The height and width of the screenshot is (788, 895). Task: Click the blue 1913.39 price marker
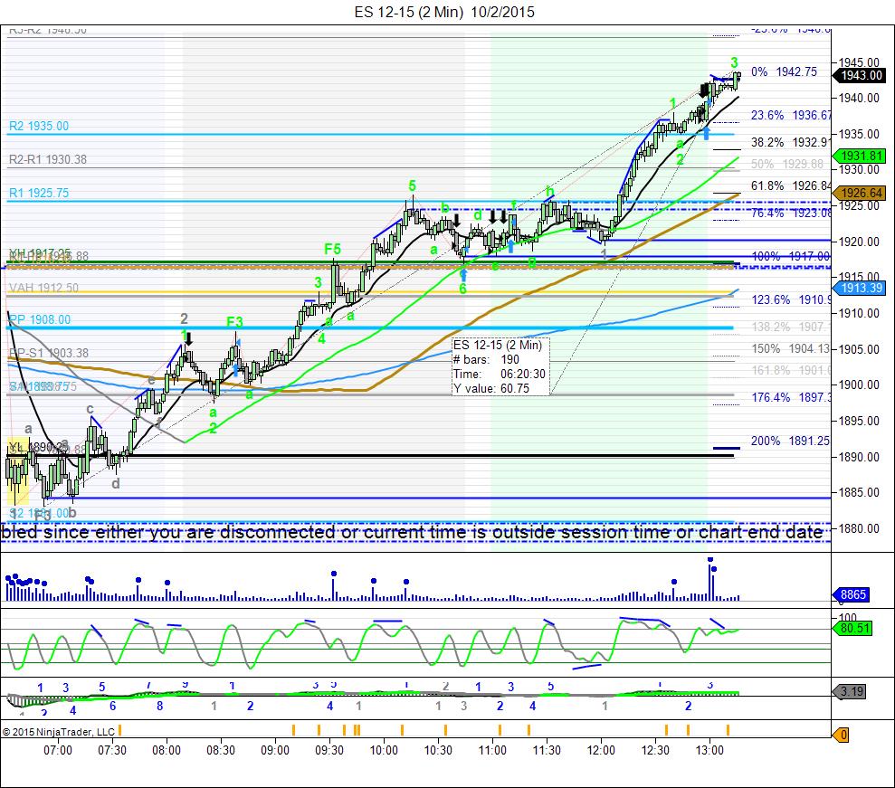(x=862, y=289)
